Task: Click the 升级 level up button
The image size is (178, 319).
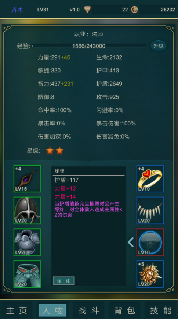Action: (x=159, y=46)
